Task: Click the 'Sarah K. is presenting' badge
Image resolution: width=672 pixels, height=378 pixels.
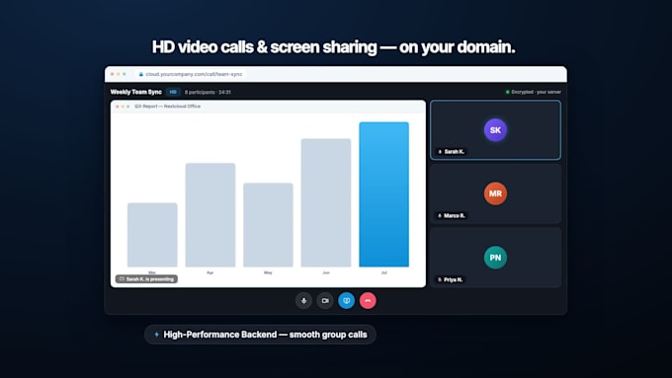Action: tap(146, 279)
